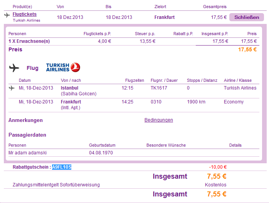The height and width of the screenshot is (203, 269).
Task: Click the Istanbul departure city
Action: click(x=69, y=88)
